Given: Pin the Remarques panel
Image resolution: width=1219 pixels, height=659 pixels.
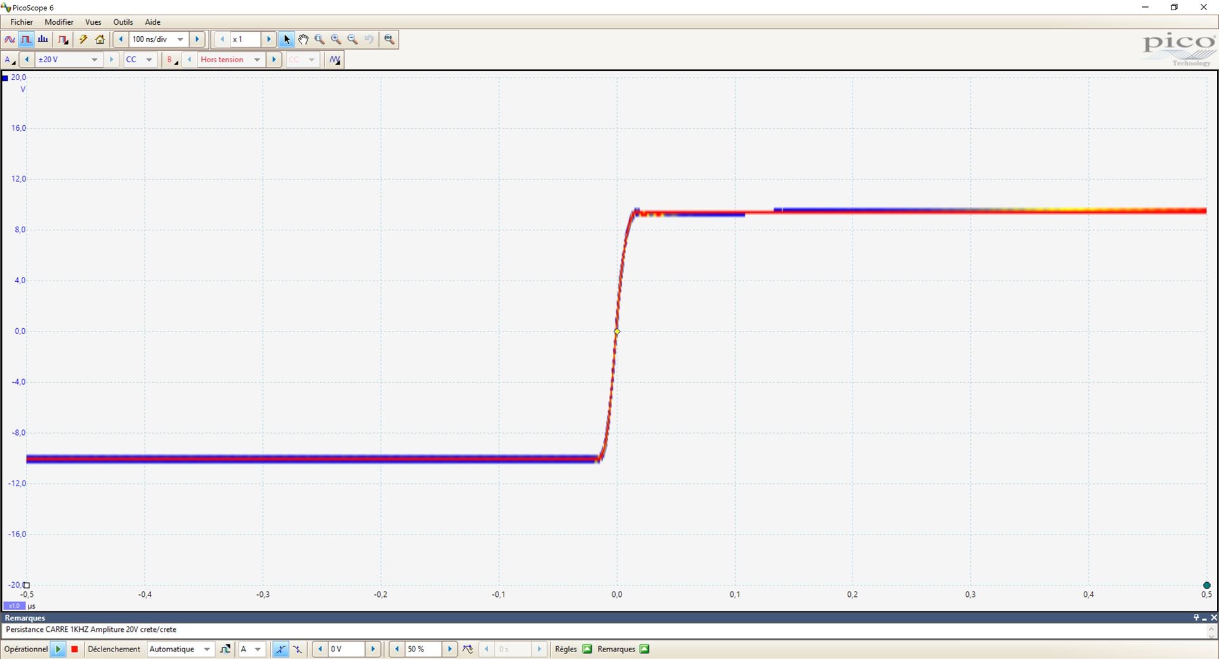Looking at the screenshot, I should 1196,618.
